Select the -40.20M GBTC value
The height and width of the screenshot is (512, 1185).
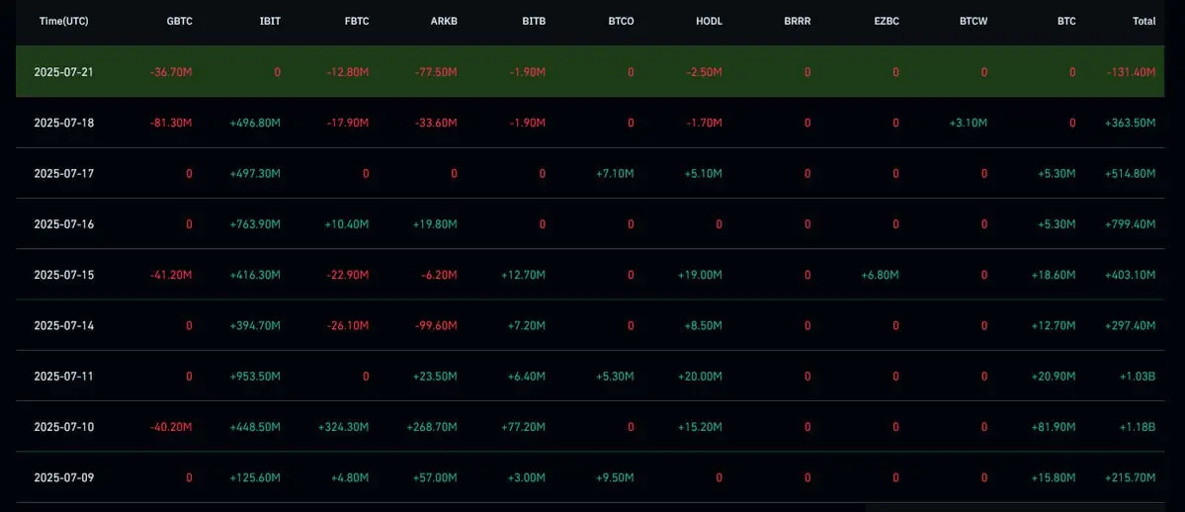click(x=171, y=427)
